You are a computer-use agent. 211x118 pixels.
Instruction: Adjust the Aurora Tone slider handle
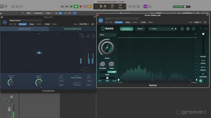[x=107, y=78]
